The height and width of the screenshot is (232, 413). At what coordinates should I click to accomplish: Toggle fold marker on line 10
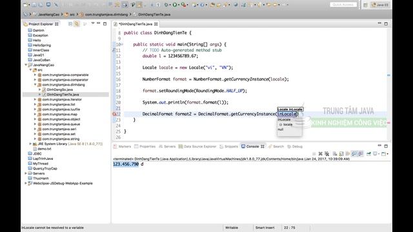[x=122, y=44]
